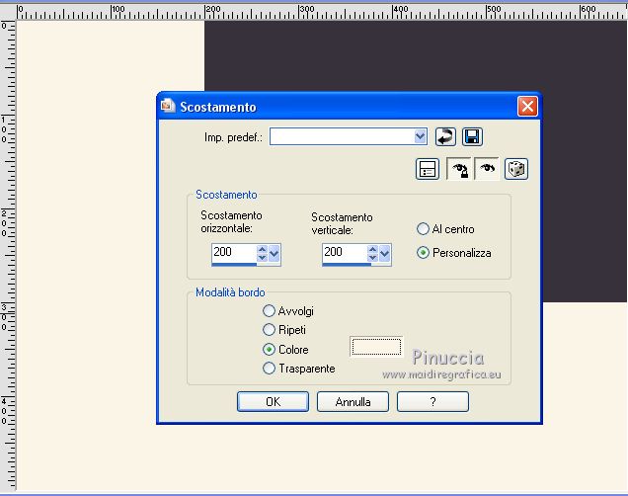Viewport: 628px width, 496px height.
Task: Select the Al centro radio button
Action: tap(423, 229)
